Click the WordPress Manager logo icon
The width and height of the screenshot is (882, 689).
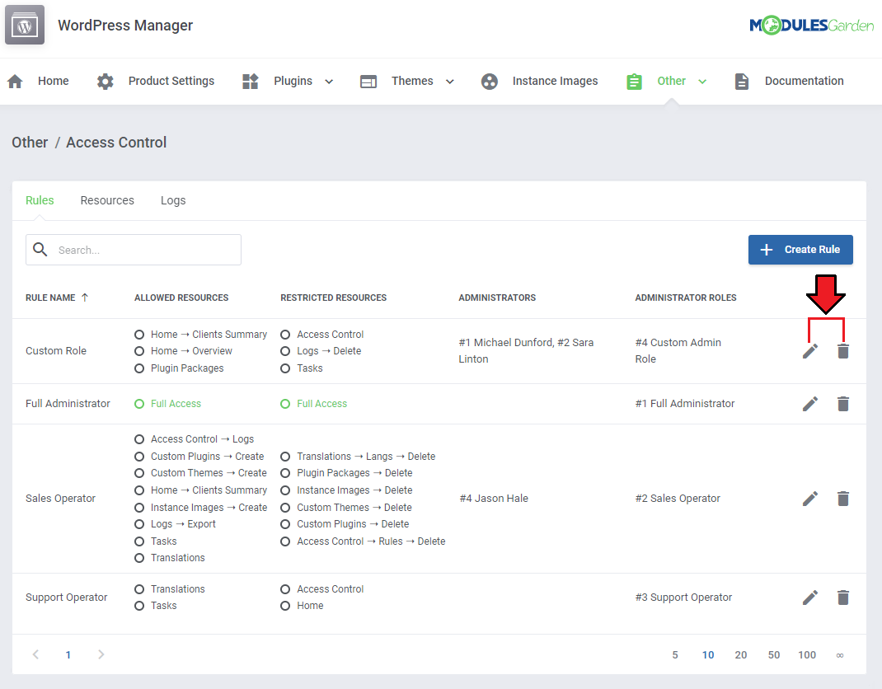coord(25,26)
